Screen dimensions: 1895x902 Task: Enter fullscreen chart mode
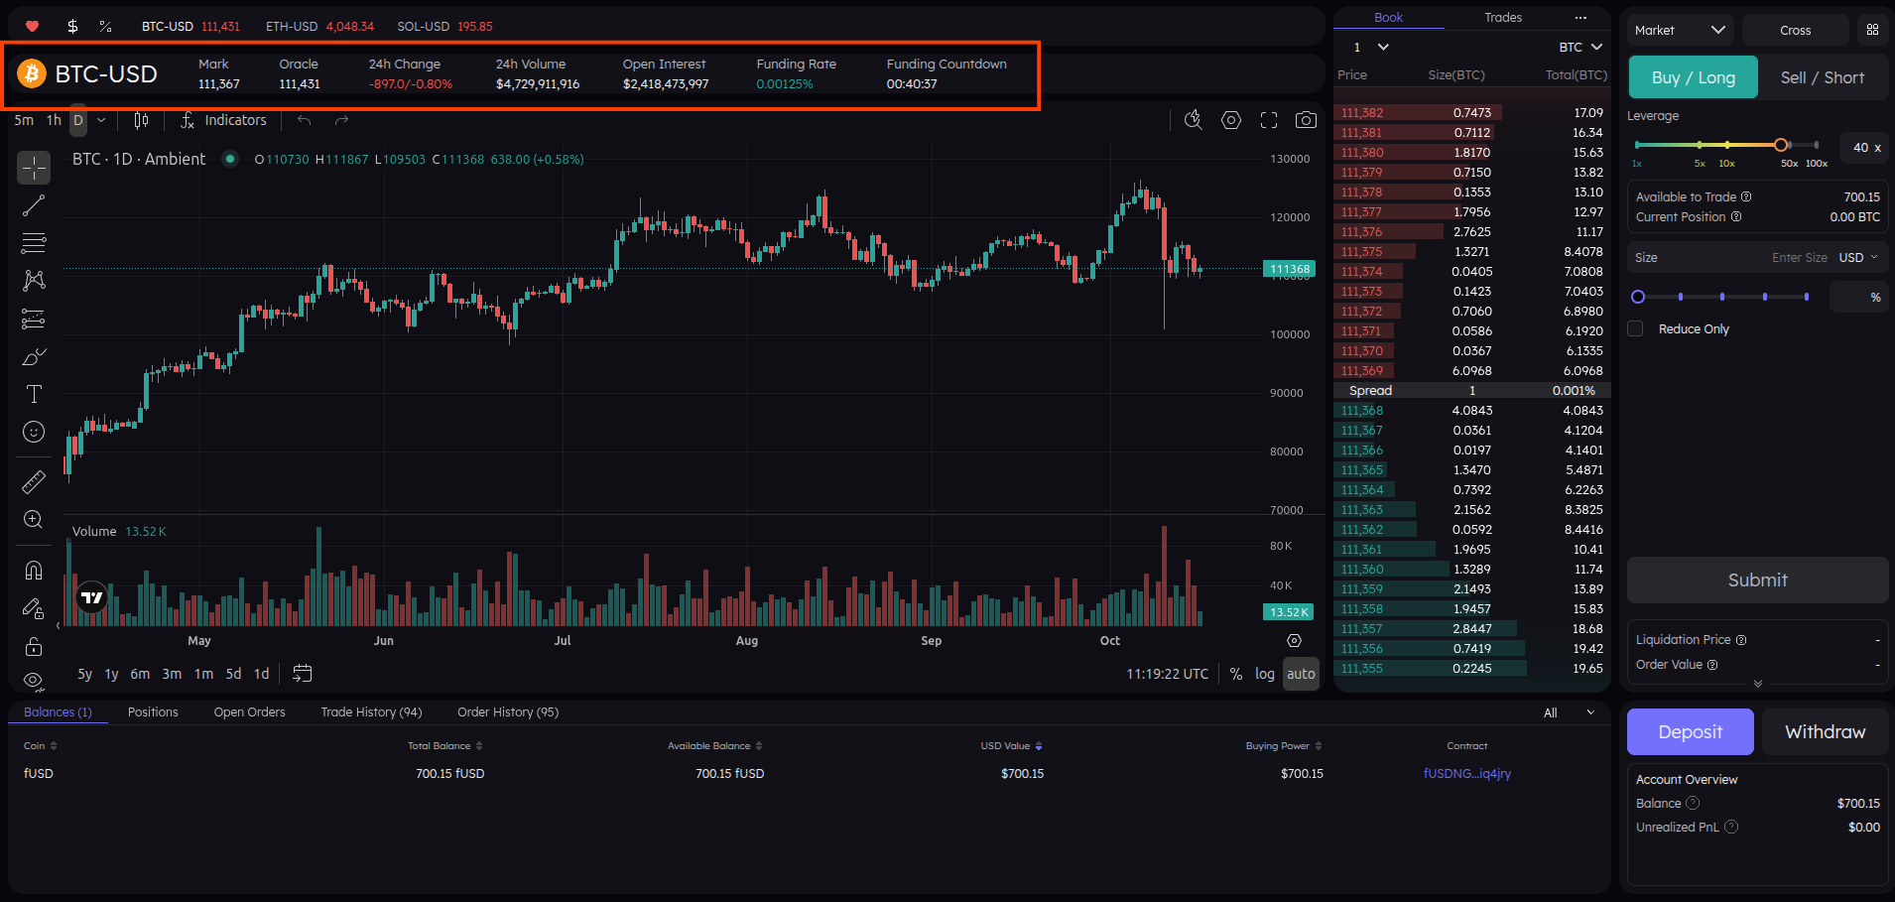click(x=1268, y=119)
